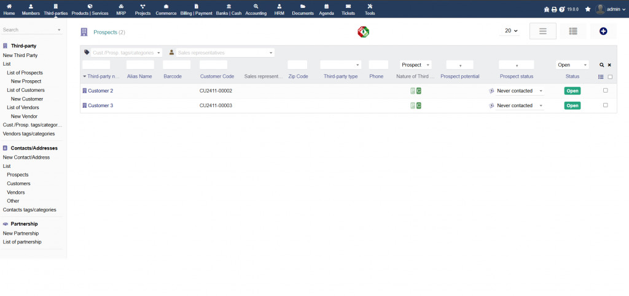Image resolution: width=629 pixels, height=296 pixels.
Task: Open the Status filter dropdown showing Open
Action: [x=572, y=65]
